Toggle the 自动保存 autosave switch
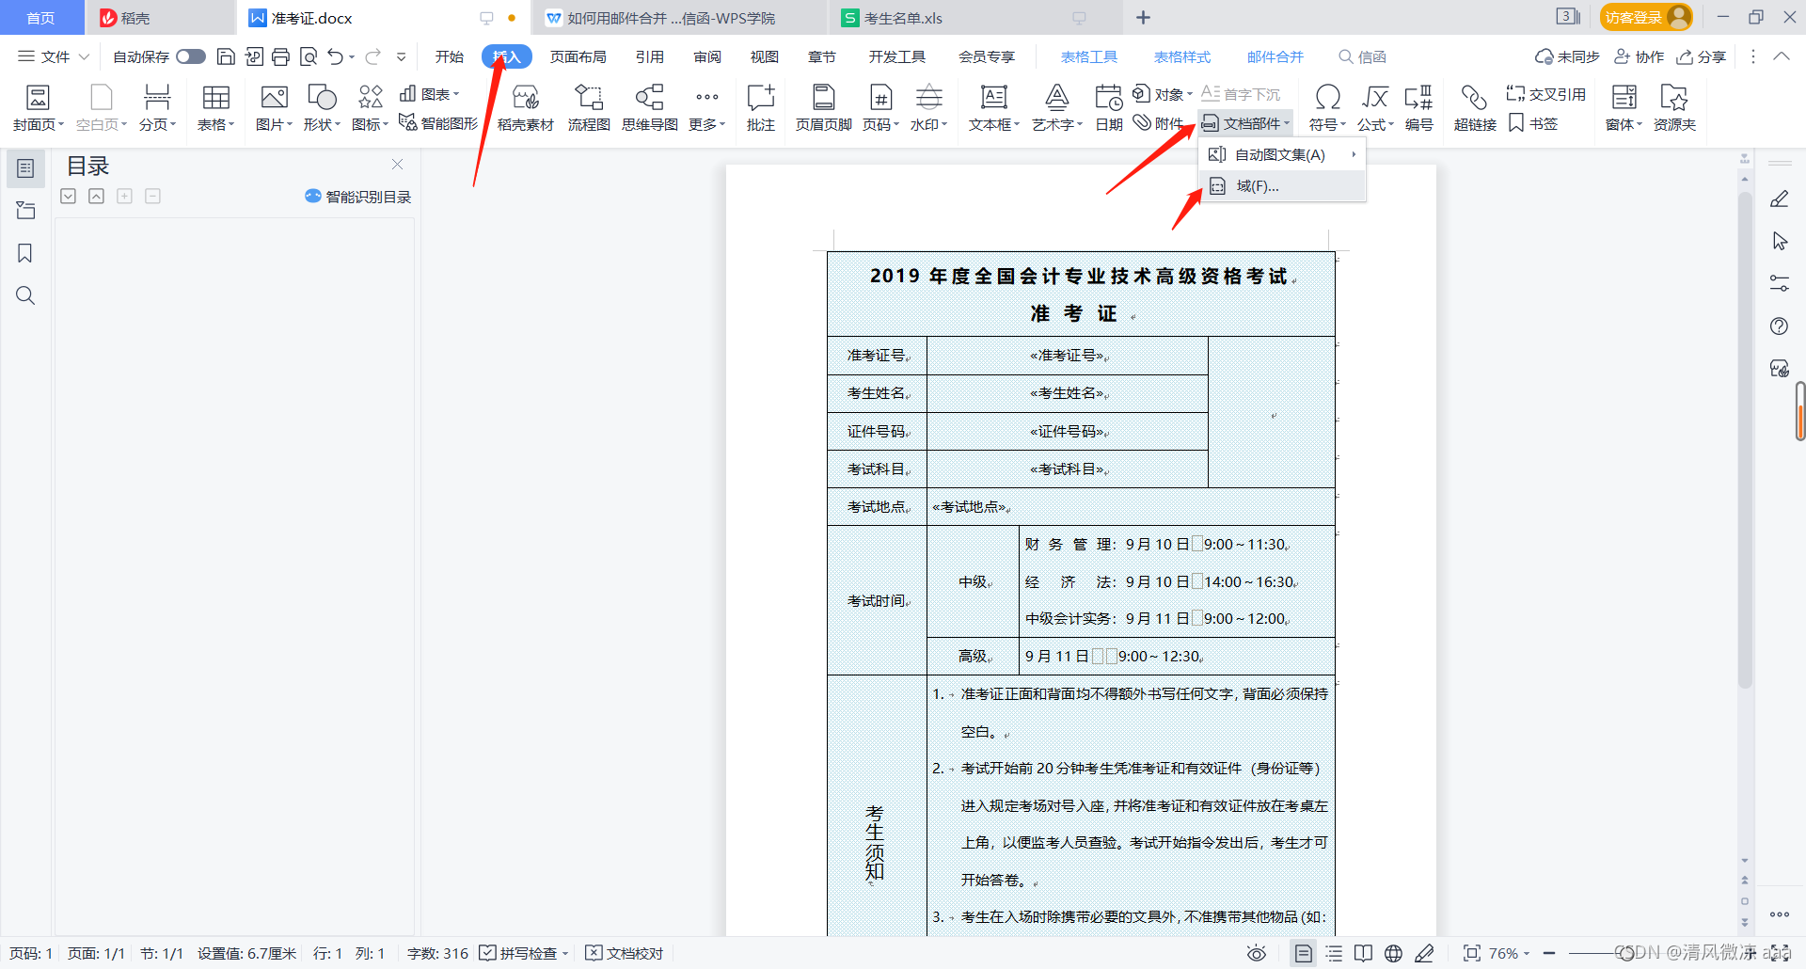The image size is (1806, 969). [x=190, y=56]
